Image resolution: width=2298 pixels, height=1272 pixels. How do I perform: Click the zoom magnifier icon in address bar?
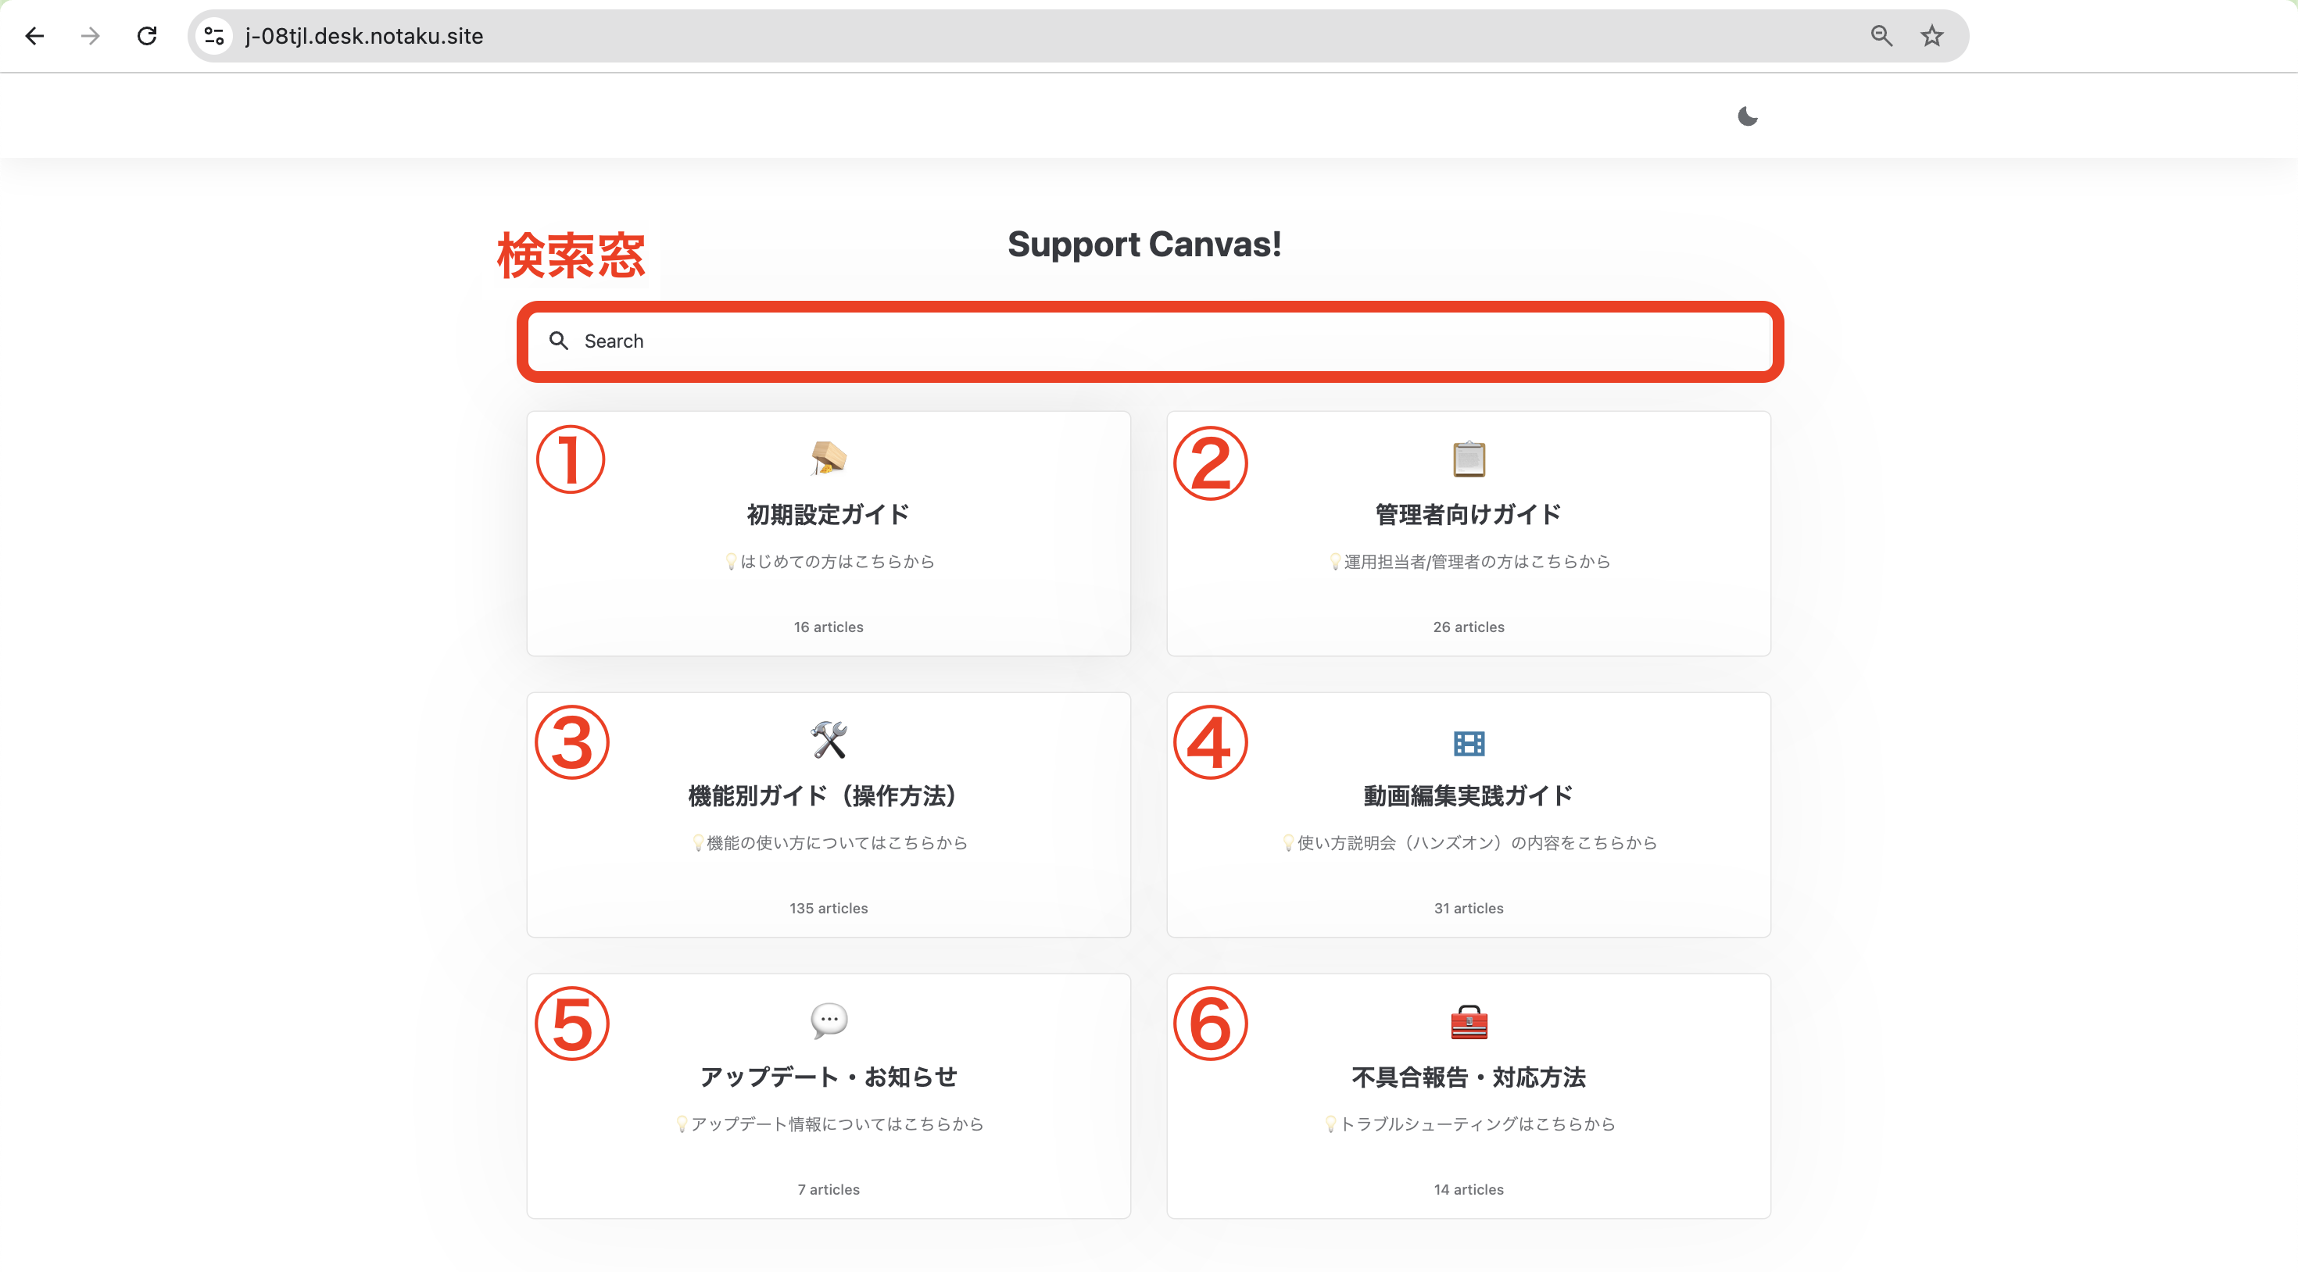(1881, 36)
